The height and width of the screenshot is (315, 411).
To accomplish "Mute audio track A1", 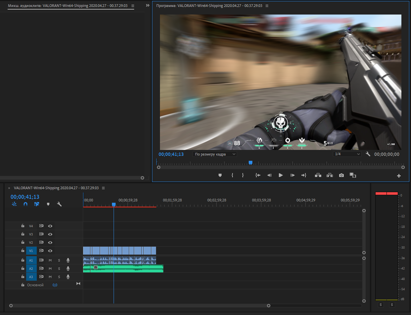I will [50, 260].
